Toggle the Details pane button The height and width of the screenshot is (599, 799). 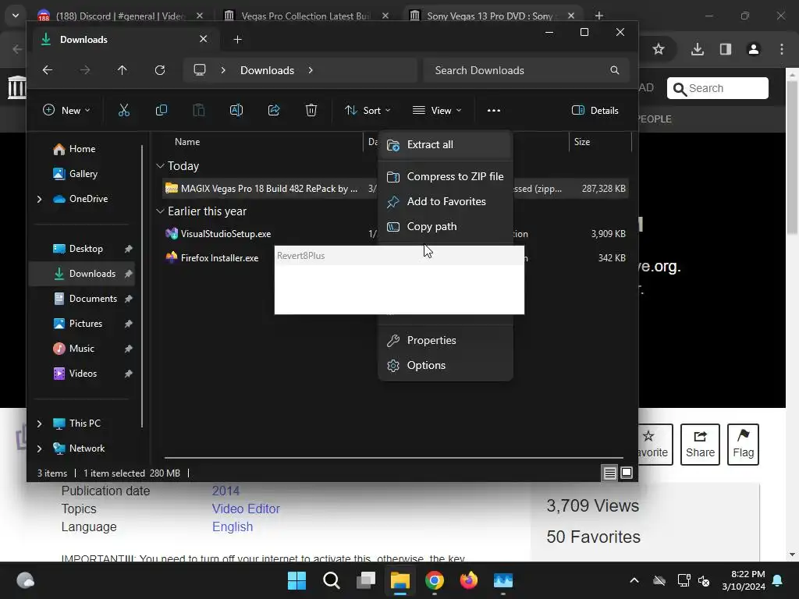point(595,110)
